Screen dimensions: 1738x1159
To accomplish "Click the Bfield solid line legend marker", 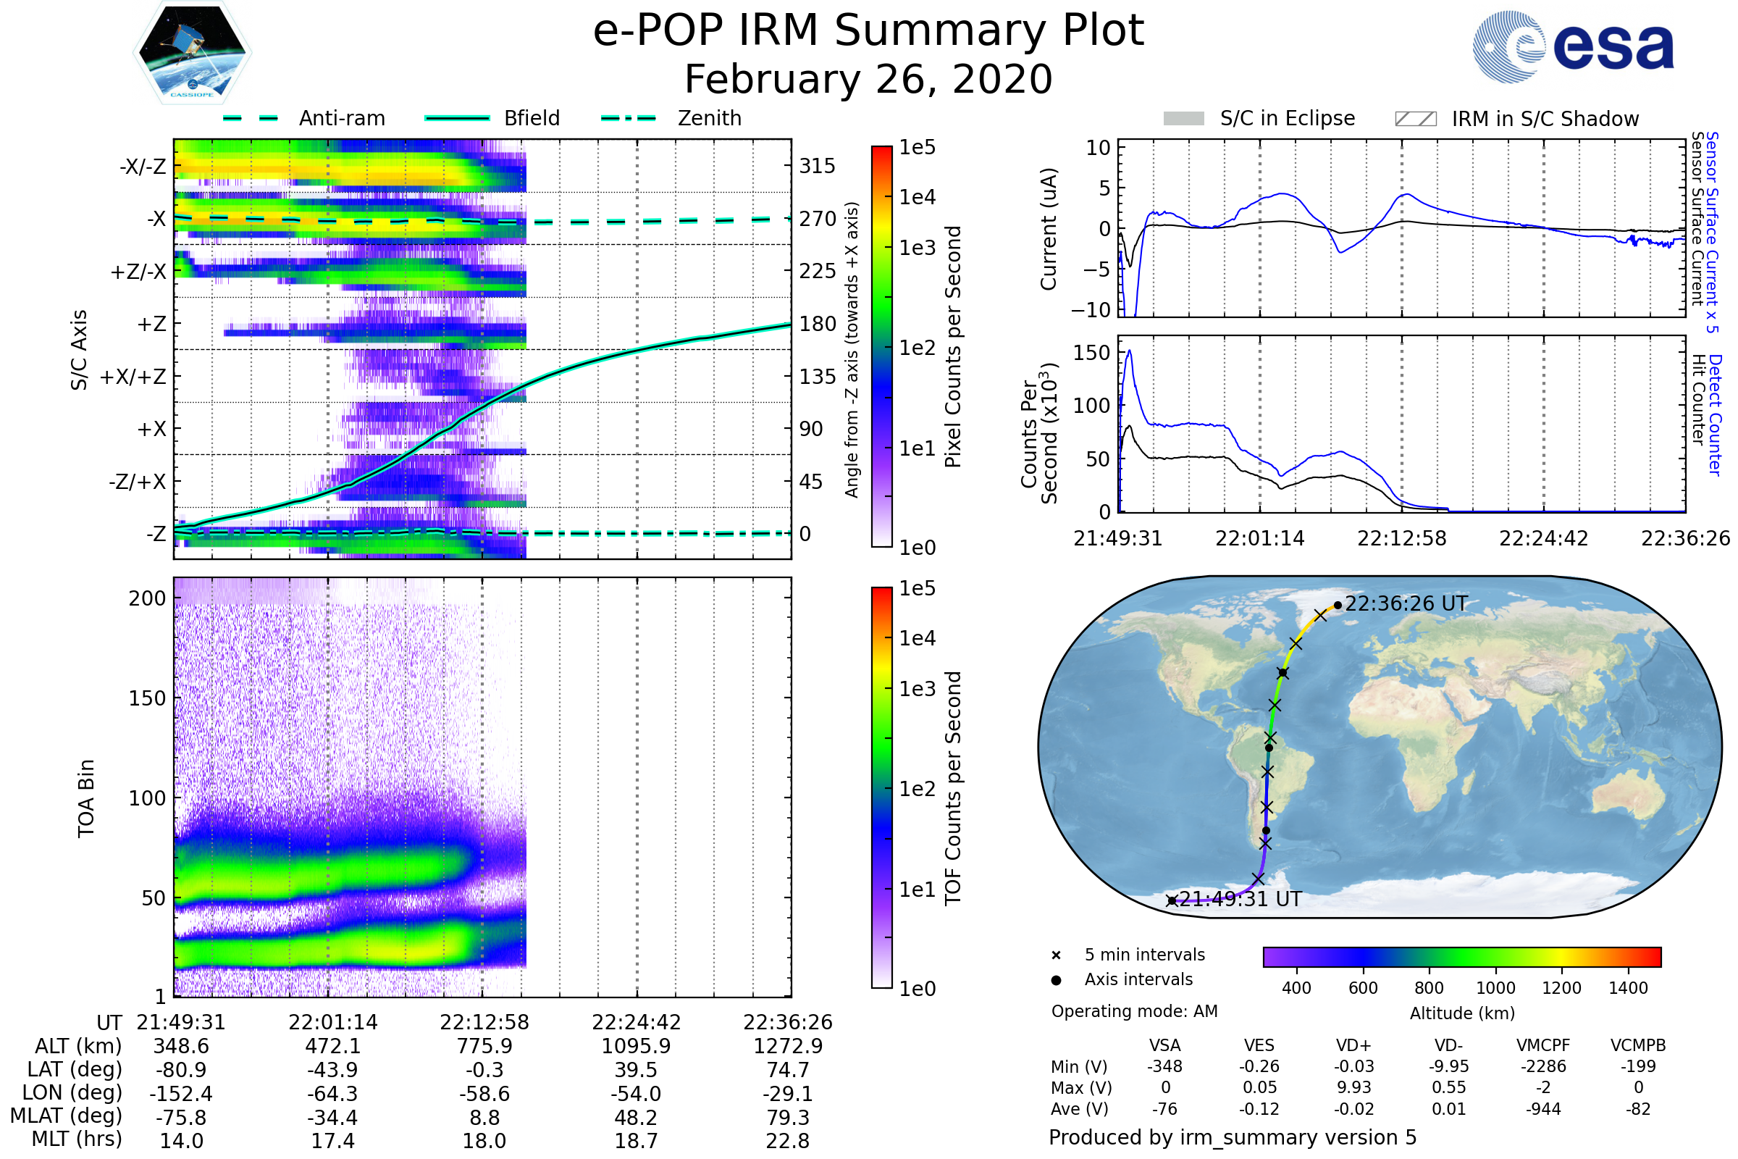I will tap(457, 118).
